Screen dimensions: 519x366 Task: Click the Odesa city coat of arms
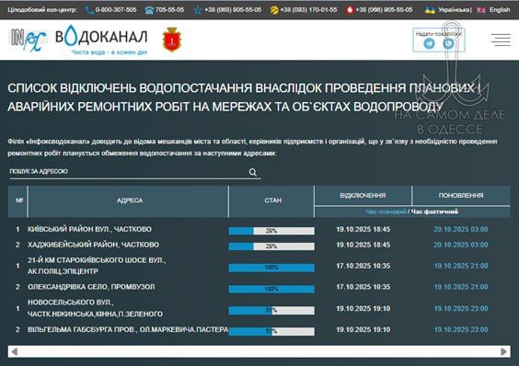pyautogui.click(x=172, y=40)
